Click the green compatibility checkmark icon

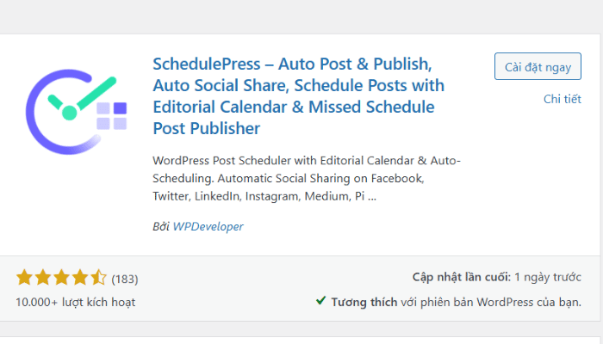click(320, 301)
